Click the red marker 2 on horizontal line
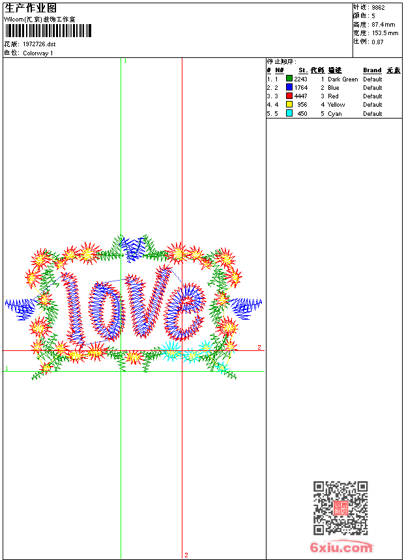This screenshot has height=560, width=404. pyautogui.click(x=259, y=347)
